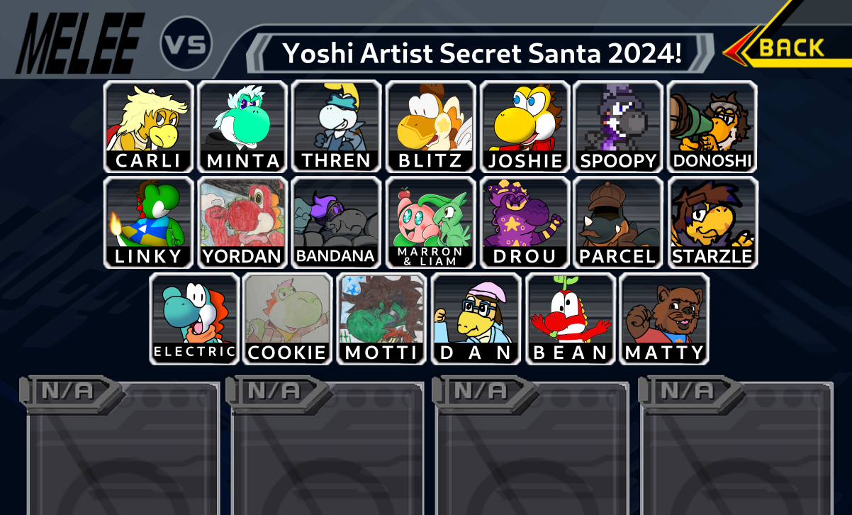Pick JOSHIE from the roster
Screen dimensions: 852x515
(525, 127)
